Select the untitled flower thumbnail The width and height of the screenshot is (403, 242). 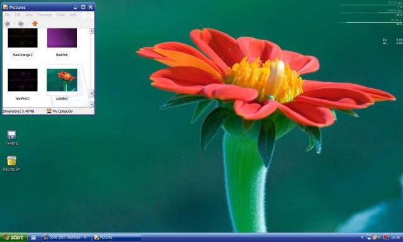[62, 80]
